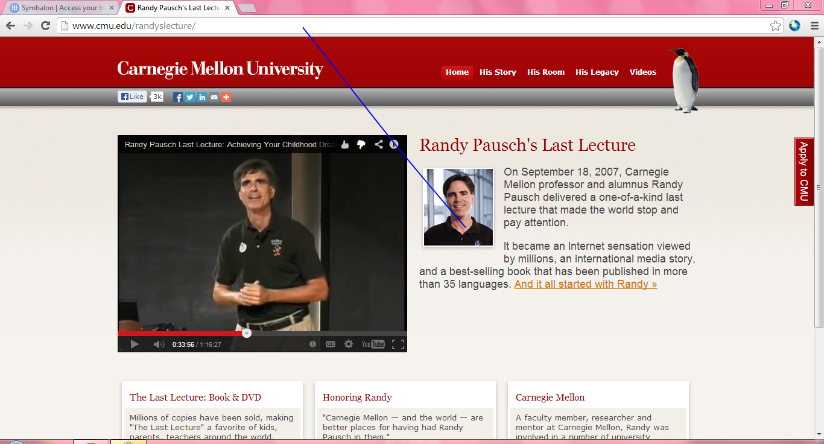This screenshot has height=444, width=824.
Task: Open 'The Last Lecture: Book & DVD' heading
Action: (195, 398)
